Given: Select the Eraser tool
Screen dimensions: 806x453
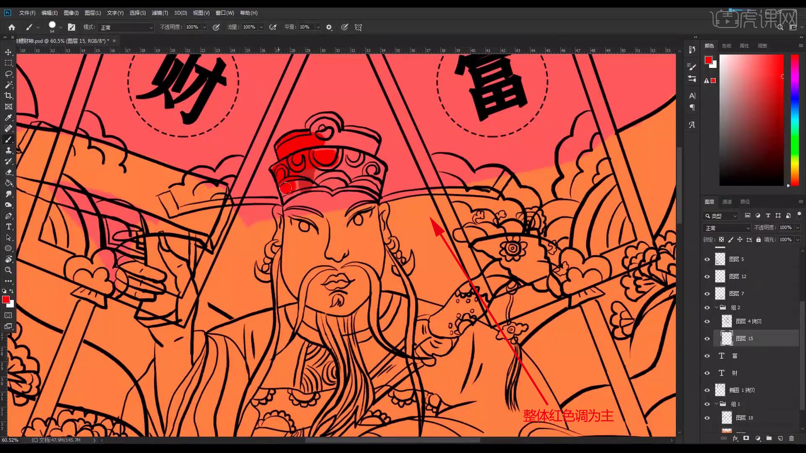Looking at the screenshot, I should 8,172.
